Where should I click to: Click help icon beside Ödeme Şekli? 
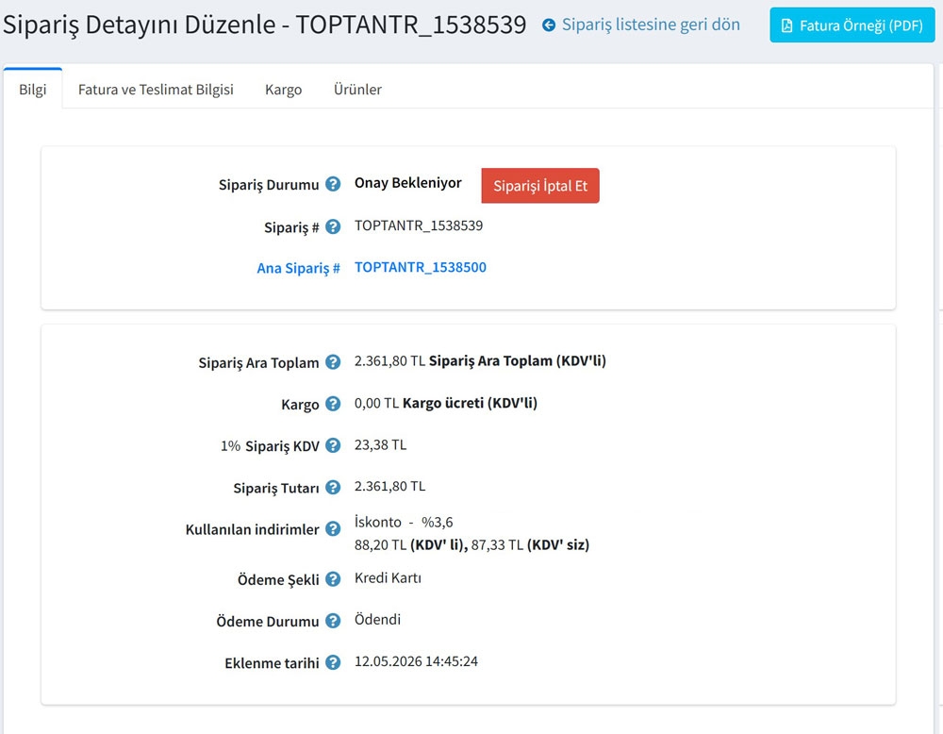[x=333, y=579]
